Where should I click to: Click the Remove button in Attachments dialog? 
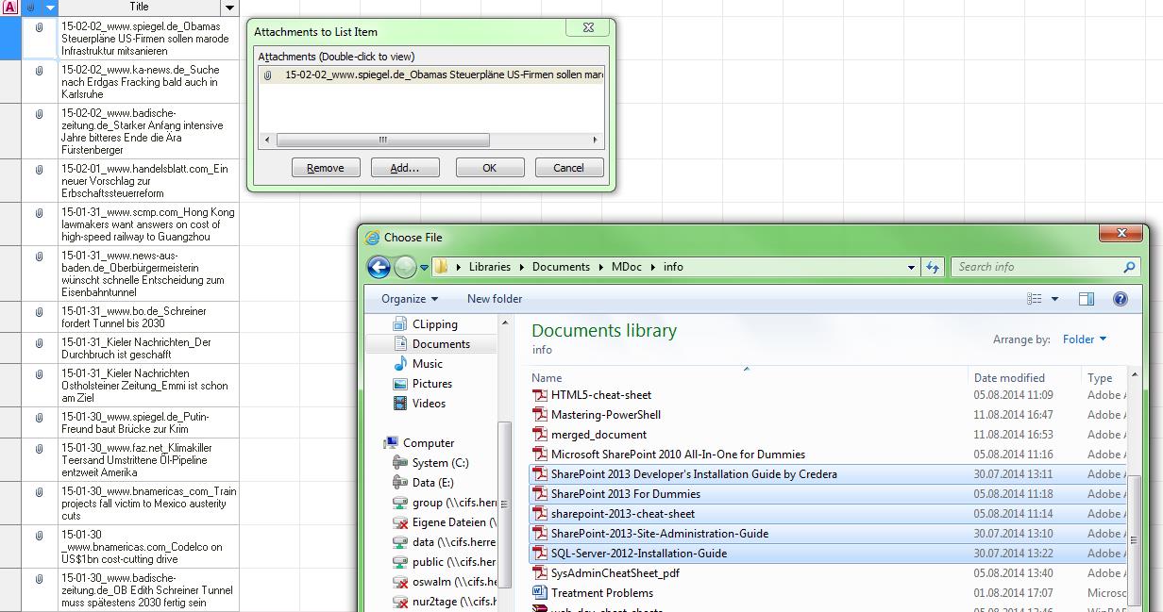click(326, 168)
